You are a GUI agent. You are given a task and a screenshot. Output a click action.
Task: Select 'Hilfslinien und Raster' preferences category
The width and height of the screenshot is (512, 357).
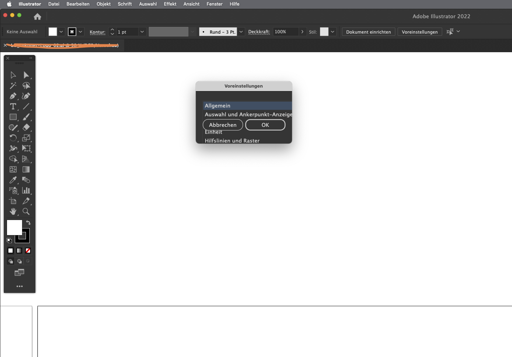click(x=232, y=140)
